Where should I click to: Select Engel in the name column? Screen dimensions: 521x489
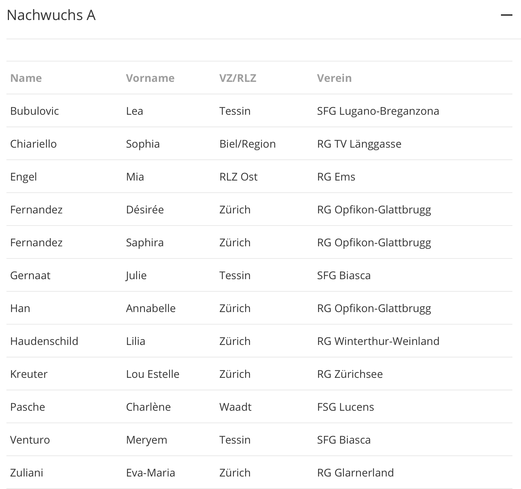click(24, 177)
